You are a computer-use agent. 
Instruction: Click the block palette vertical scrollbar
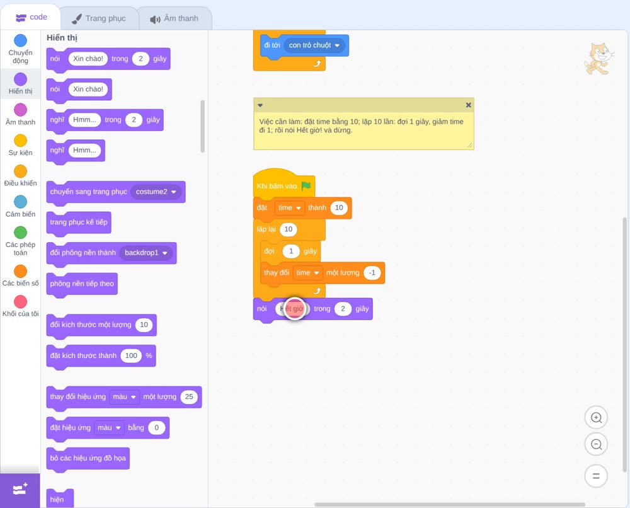click(202, 126)
